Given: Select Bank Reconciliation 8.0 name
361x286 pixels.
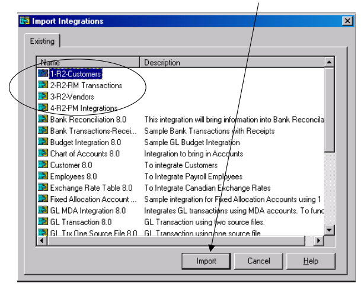Looking at the screenshot, I should tap(88, 120).
